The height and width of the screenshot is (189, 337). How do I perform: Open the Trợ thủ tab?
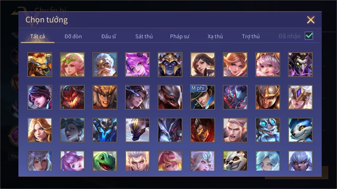click(x=251, y=37)
